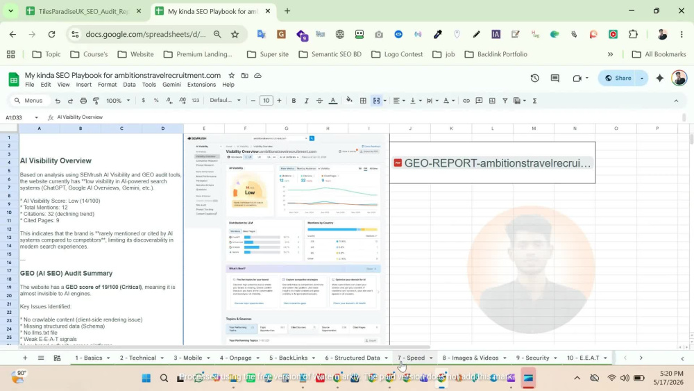Switch to the 2 - Technical sheet
Image resolution: width=694 pixels, height=391 pixels.
(138, 358)
